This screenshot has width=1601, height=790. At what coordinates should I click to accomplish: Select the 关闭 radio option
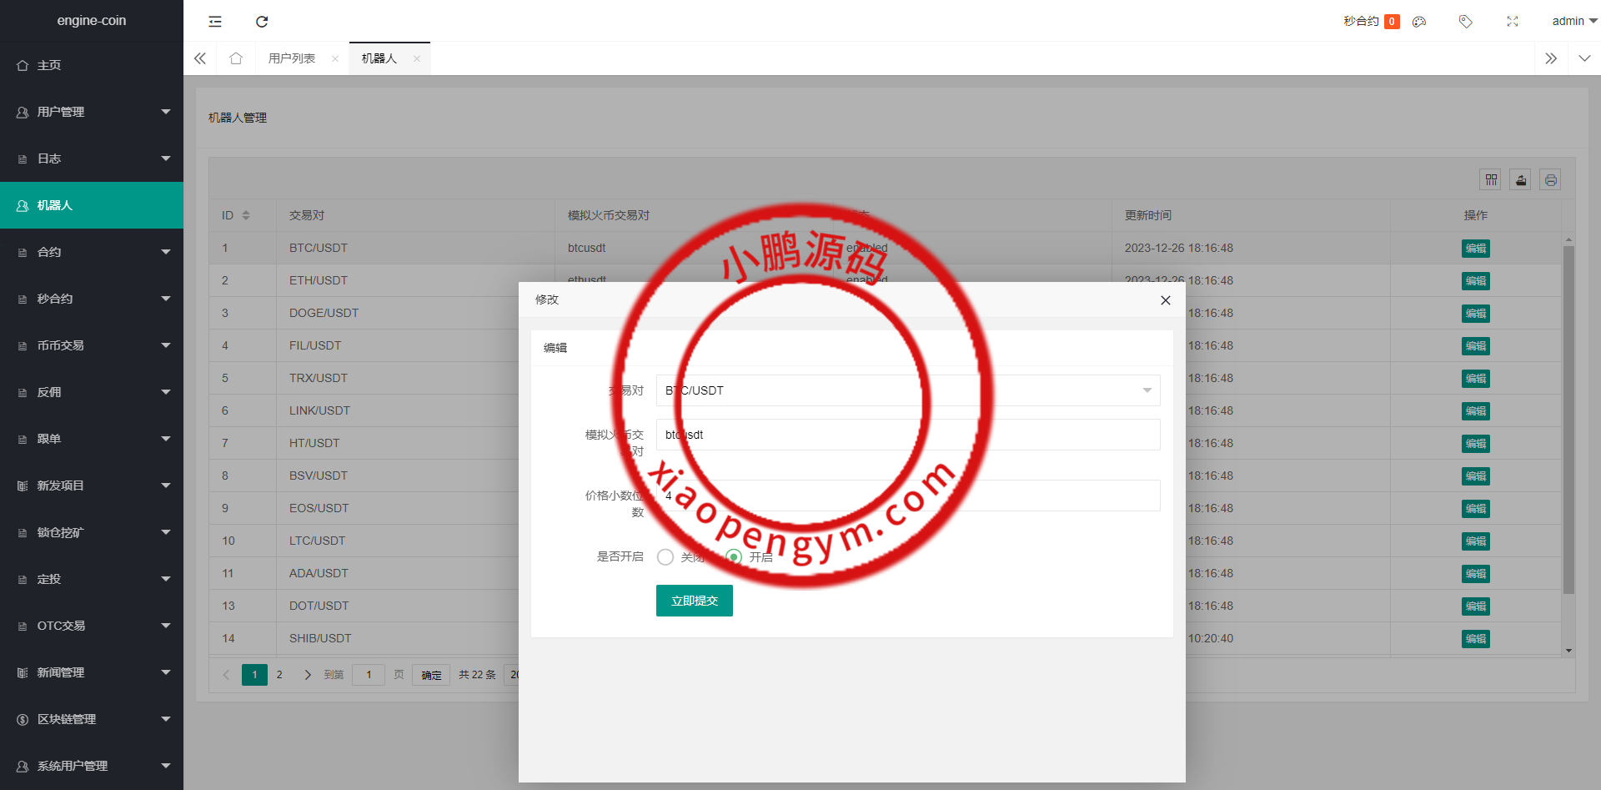click(665, 557)
